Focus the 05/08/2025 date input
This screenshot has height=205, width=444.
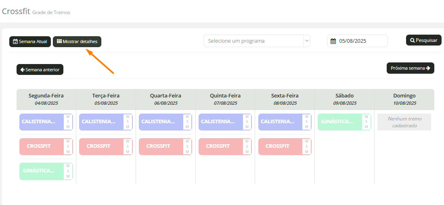[357, 41]
